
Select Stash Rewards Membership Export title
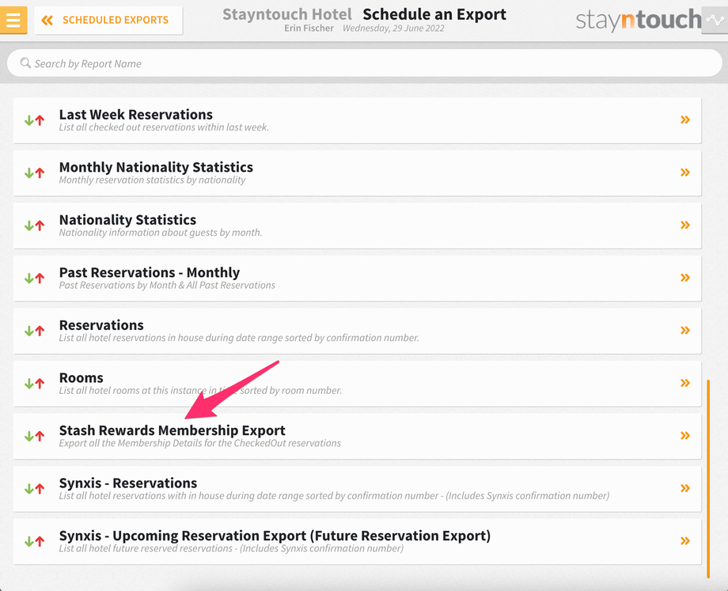tap(173, 430)
